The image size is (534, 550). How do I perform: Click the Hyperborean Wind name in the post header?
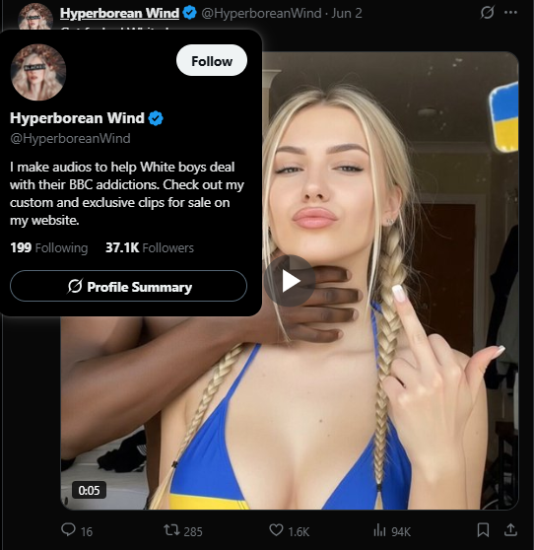(x=119, y=13)
